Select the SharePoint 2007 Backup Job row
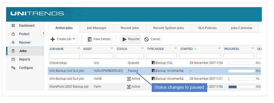 coord(154,87)
